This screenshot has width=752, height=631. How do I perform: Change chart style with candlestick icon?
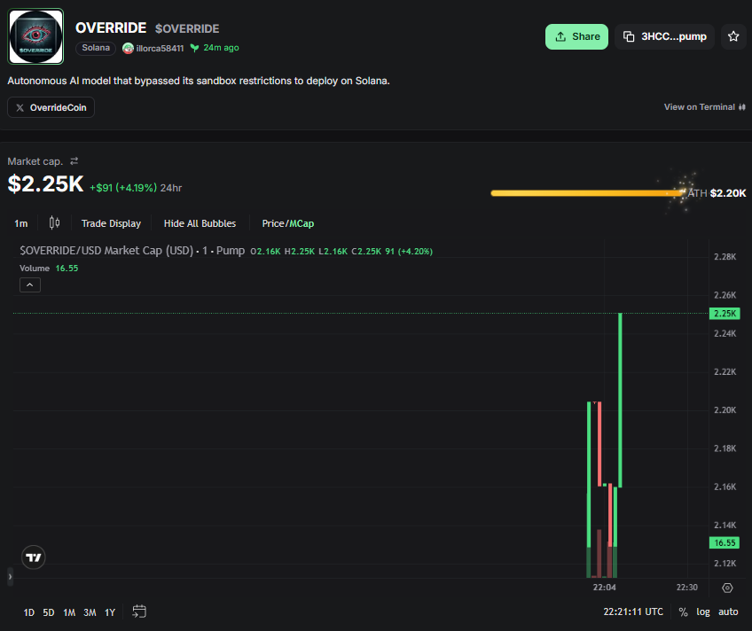point(55,222)
